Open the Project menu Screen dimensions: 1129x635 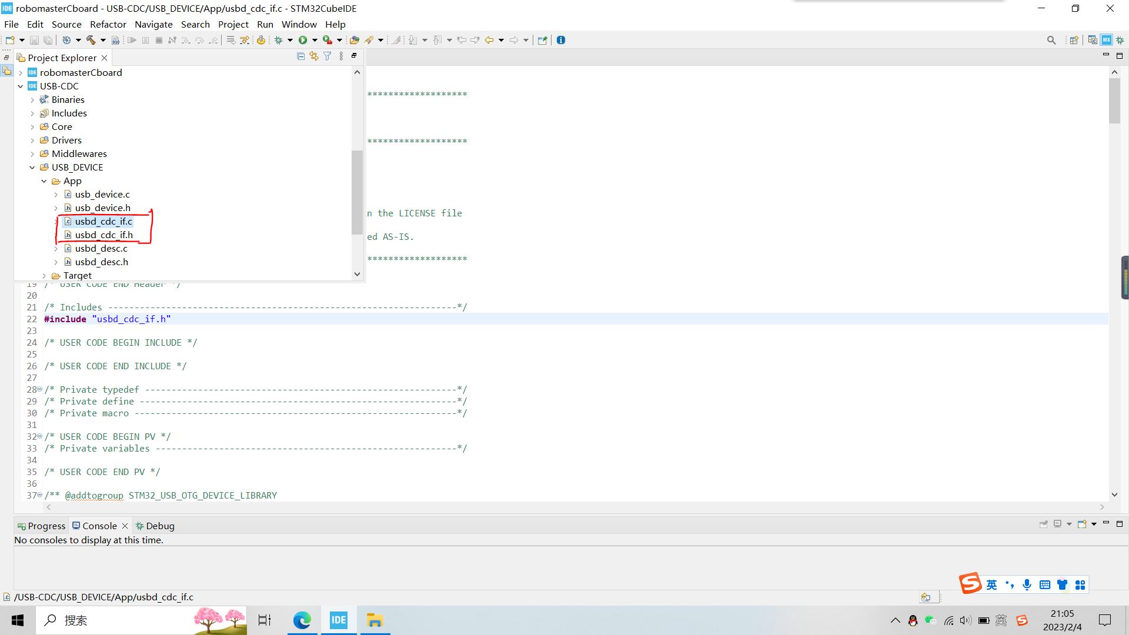(x=233, y=24)
